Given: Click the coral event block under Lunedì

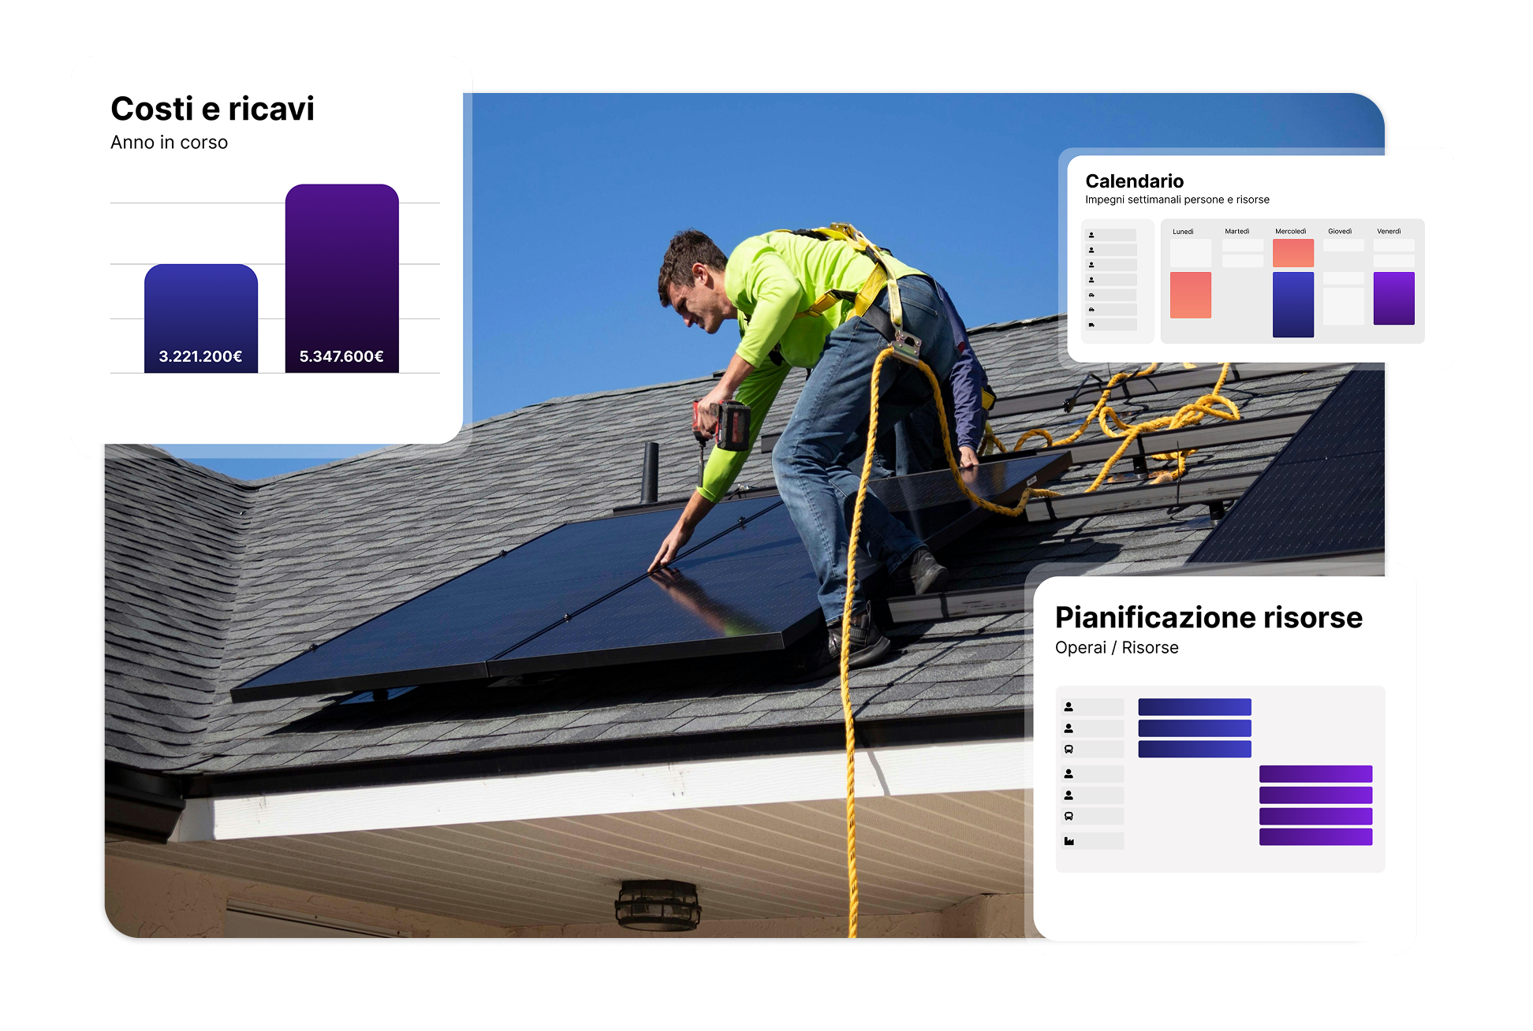Looking at the screenshot, I should (x=1190, y=295).
